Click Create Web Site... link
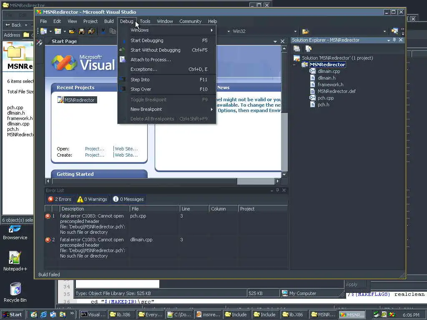 click(126, 155)
